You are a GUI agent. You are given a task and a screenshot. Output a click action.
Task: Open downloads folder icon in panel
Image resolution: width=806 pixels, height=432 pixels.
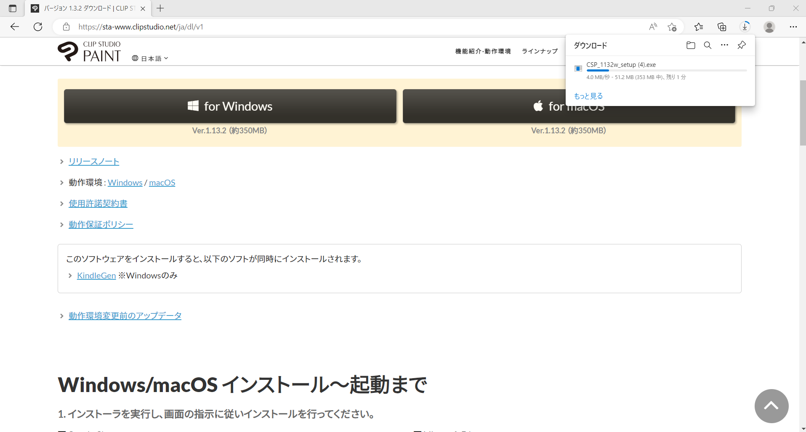[690, 45]
